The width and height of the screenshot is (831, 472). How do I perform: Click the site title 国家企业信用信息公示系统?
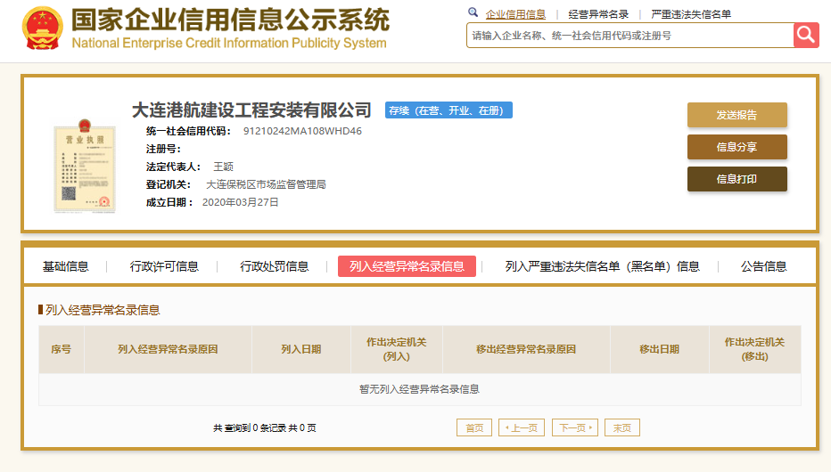[x=231, y=20]
